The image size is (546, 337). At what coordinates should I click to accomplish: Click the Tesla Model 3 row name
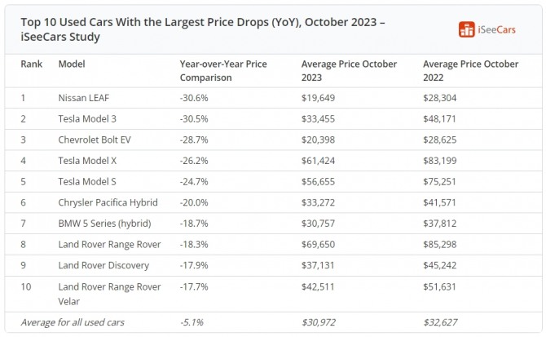pos(88,118)
